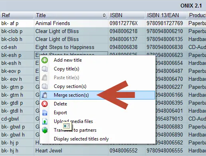This screenshot has width=206, height=156.
Task: Select the bk- eov h reference cell
Action: 17,79
